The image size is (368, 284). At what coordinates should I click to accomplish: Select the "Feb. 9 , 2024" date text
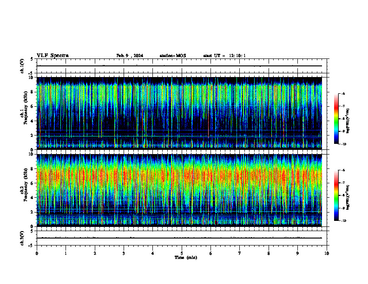130,56
